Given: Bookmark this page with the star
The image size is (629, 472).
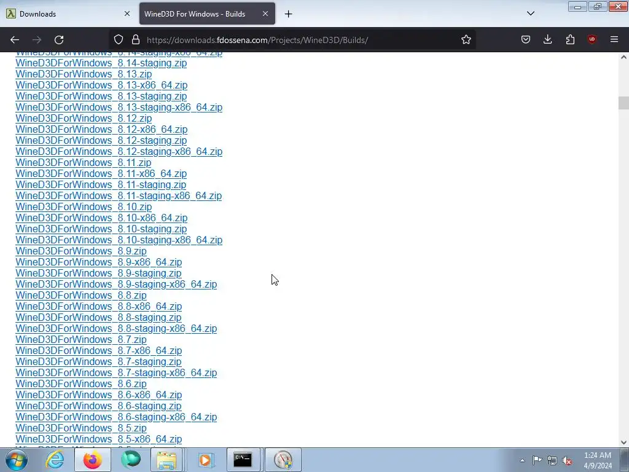Looking at the screenshot, I should click(466, 40).
